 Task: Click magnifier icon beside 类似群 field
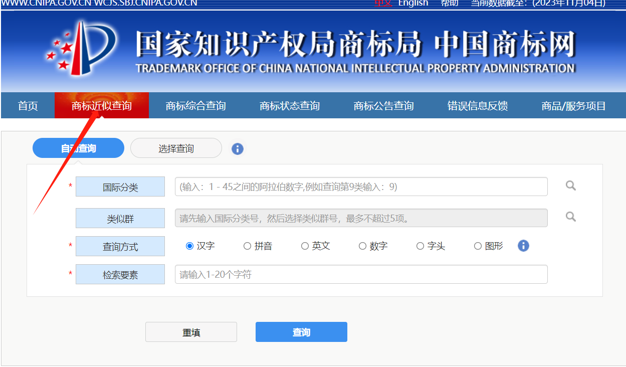570,217
